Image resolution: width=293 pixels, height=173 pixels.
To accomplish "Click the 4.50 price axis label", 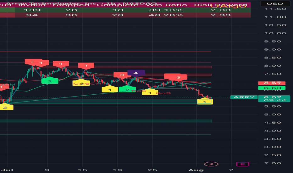I will (273, 123).
